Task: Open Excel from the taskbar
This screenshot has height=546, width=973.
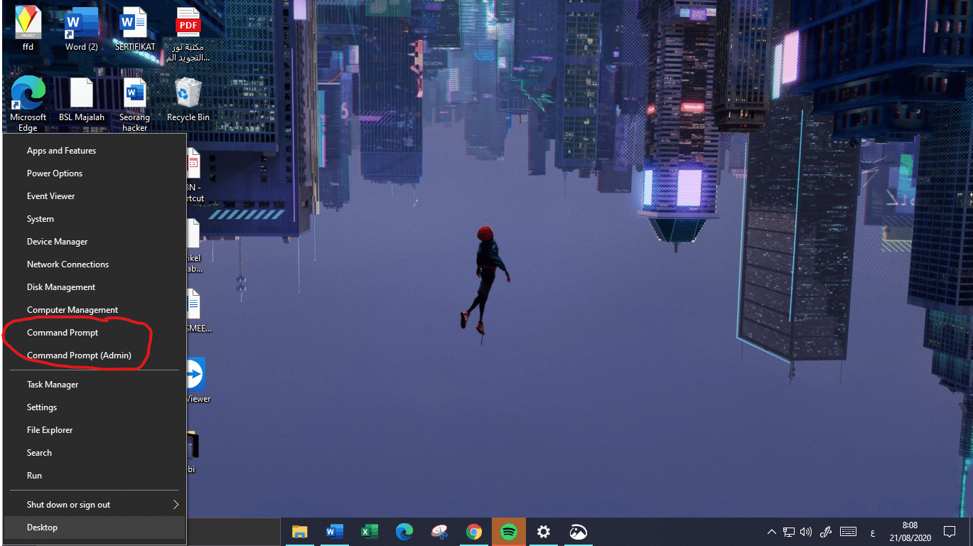Action: coord(370,532)
